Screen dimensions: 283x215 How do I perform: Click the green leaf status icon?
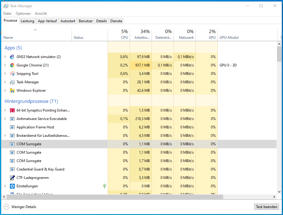click(x=104, y=186)
